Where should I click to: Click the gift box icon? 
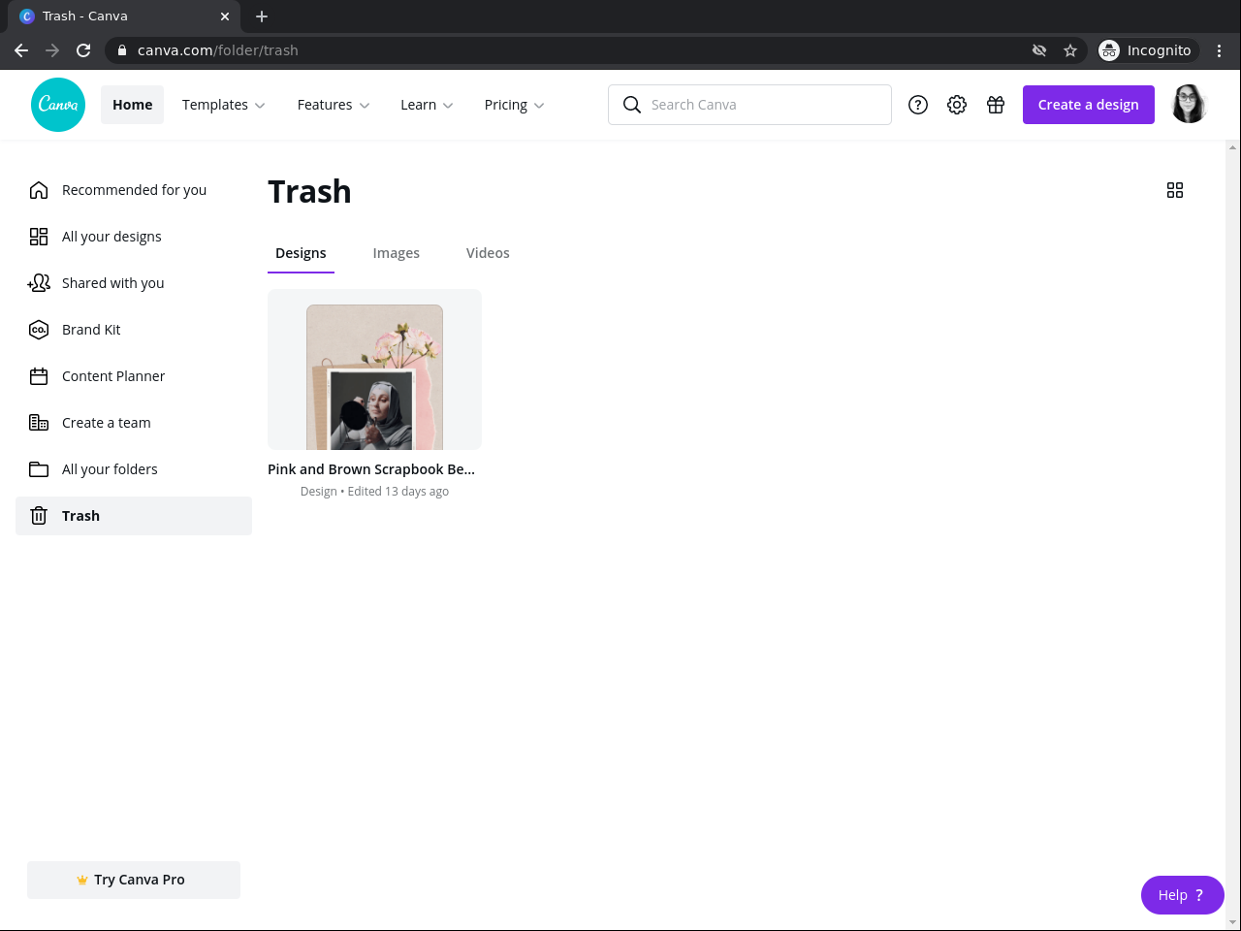click(996, 105)
